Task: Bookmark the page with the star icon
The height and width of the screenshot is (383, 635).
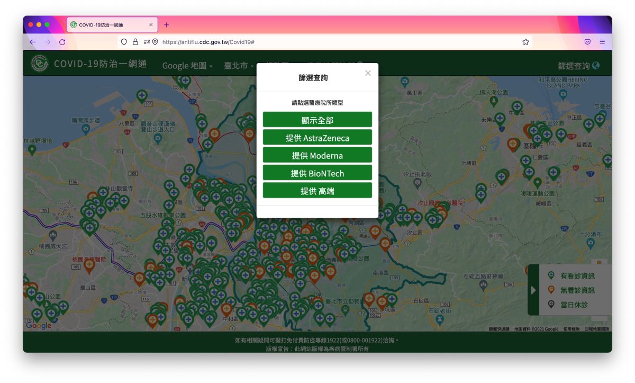Action: [x=525, y=42]
